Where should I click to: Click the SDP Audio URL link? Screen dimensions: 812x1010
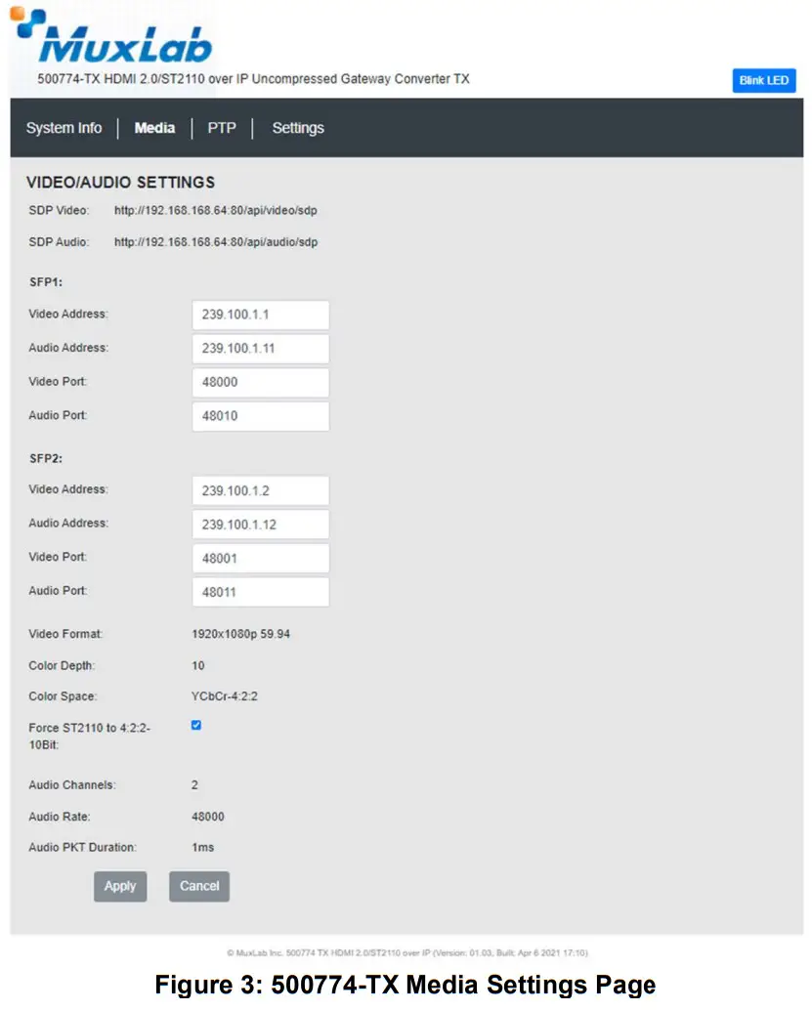pyautogui.click(x=214, y=241)
